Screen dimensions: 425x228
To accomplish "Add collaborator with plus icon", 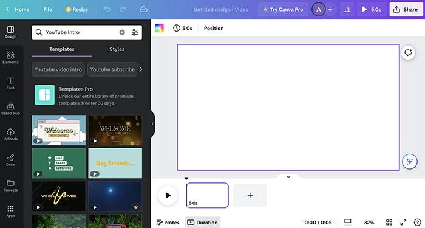I will click(330, 9).
